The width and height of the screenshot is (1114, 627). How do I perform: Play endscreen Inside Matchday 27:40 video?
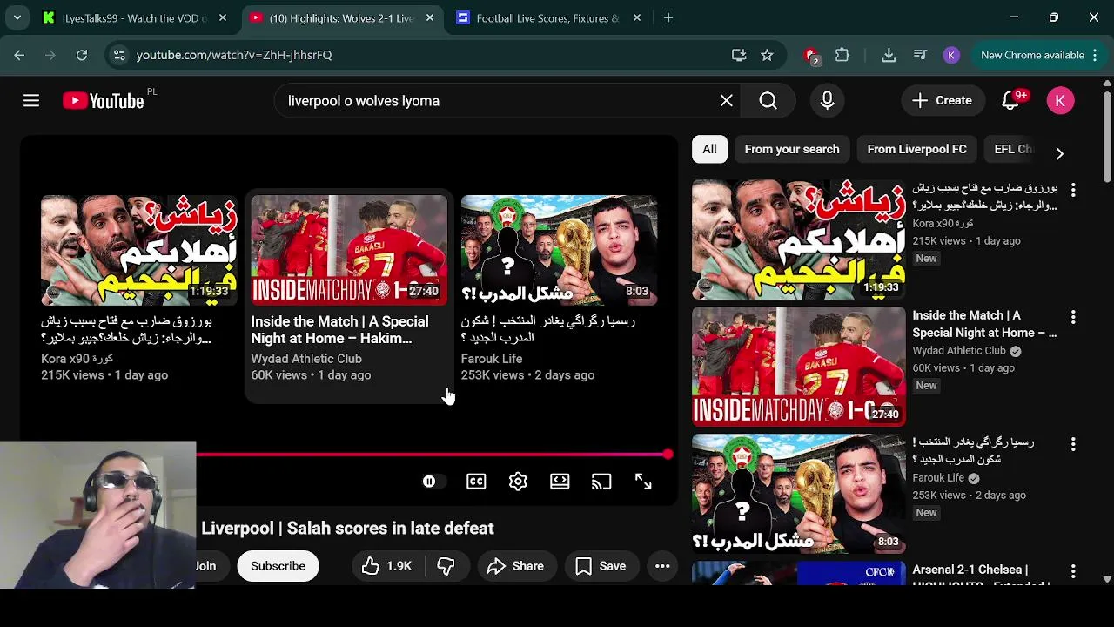[x=349, y=250]
